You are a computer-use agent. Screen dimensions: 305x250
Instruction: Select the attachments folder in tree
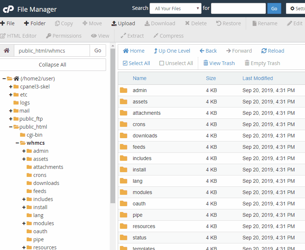pyautogui.click(x=45, y=167)
